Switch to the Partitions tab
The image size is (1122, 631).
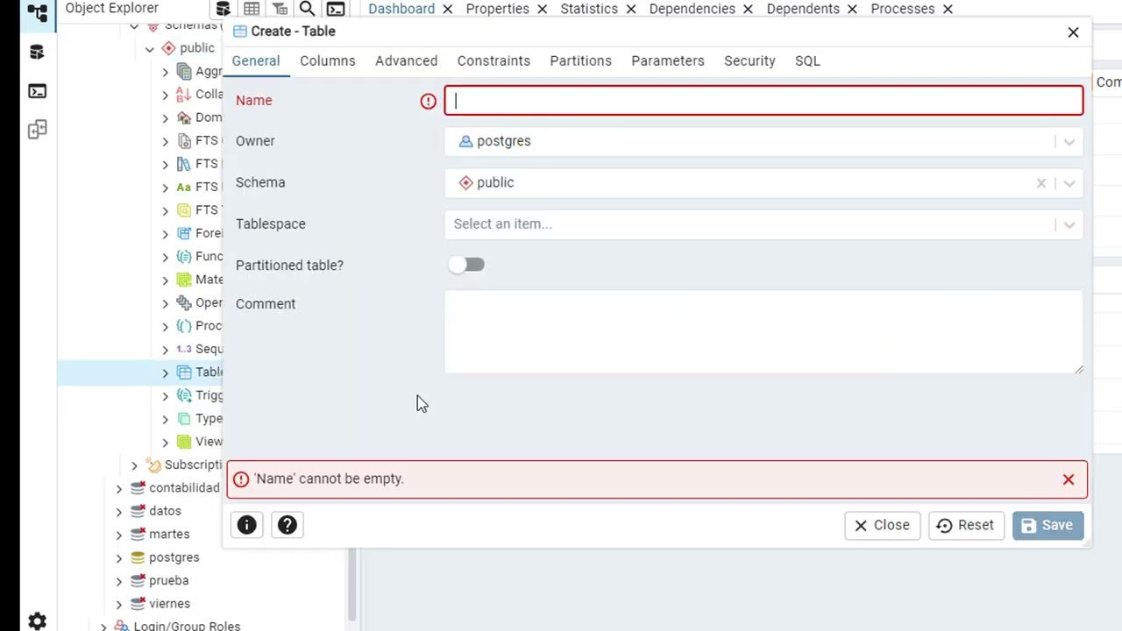[580, 60]
